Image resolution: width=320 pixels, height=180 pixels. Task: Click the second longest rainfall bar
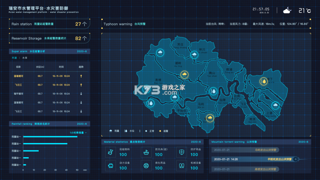[x=45, y=144]
